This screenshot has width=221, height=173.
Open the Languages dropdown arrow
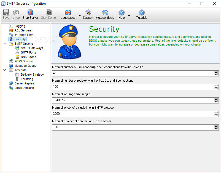tap(80, 16)
